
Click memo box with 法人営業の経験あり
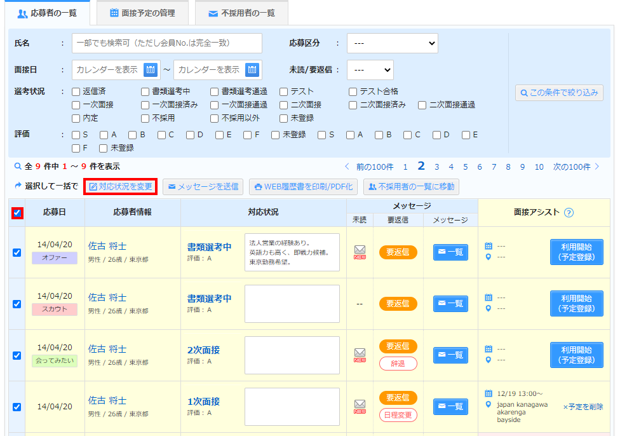292,252
